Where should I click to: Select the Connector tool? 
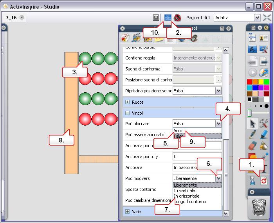tap(265, 155)
